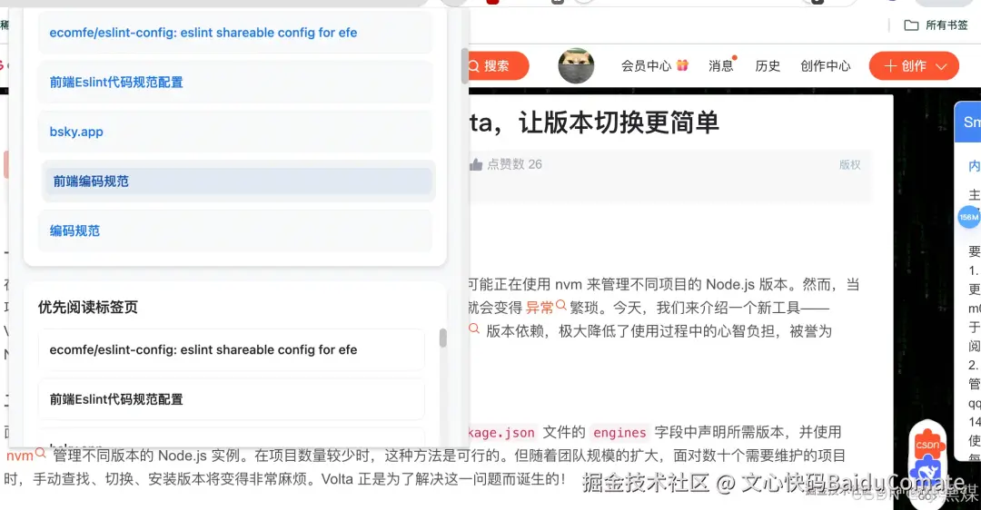Open 消息 notifications

[720, 65]
